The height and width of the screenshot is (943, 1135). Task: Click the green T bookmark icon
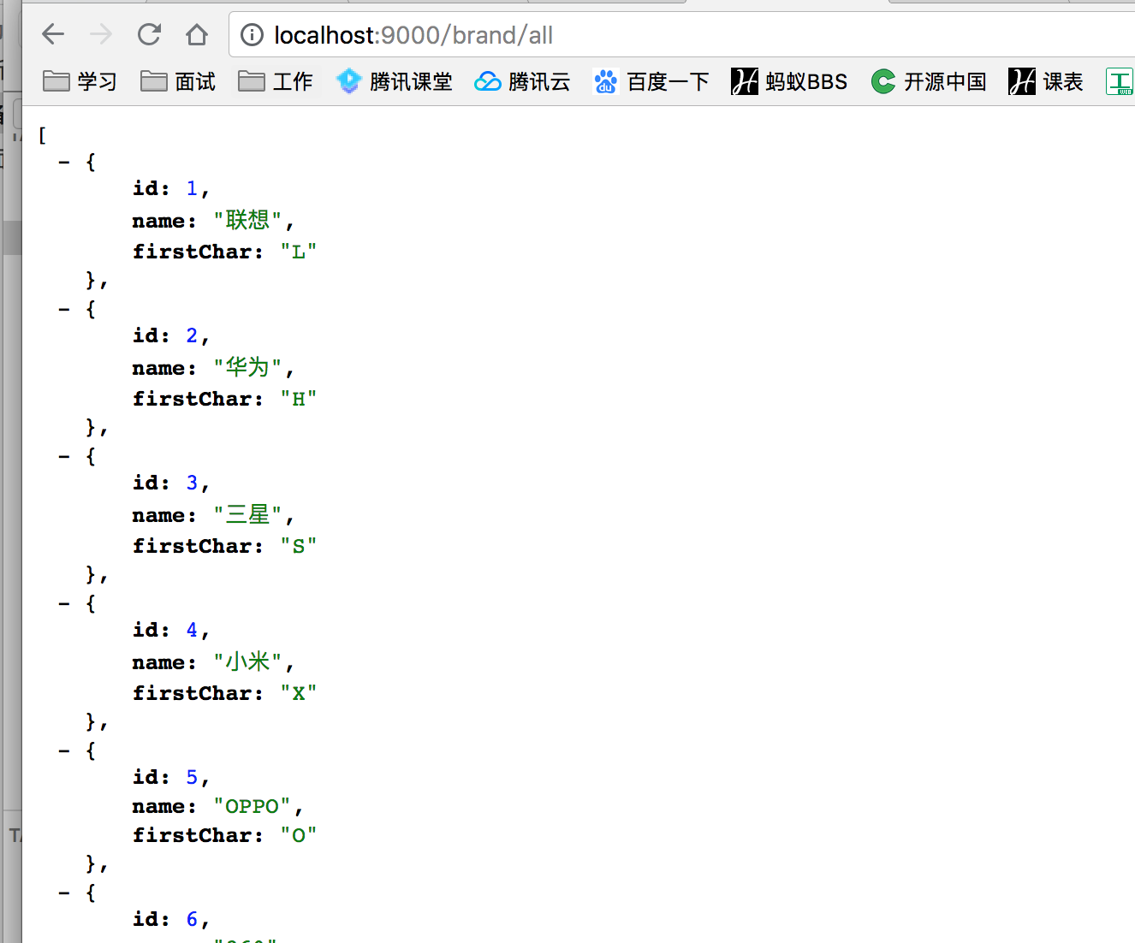[x=1120, y=81]
